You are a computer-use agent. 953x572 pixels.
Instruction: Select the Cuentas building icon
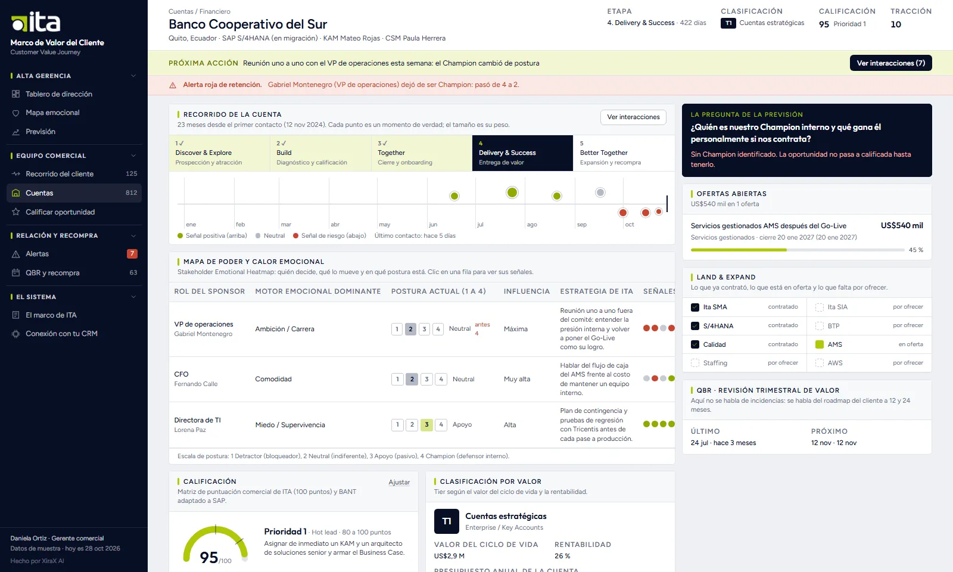click(16, 193)
